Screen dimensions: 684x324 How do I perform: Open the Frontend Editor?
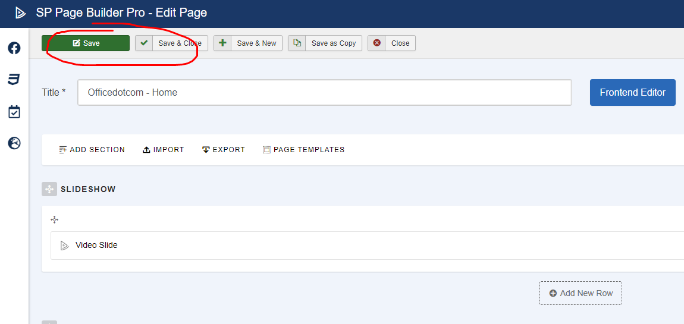632,93
